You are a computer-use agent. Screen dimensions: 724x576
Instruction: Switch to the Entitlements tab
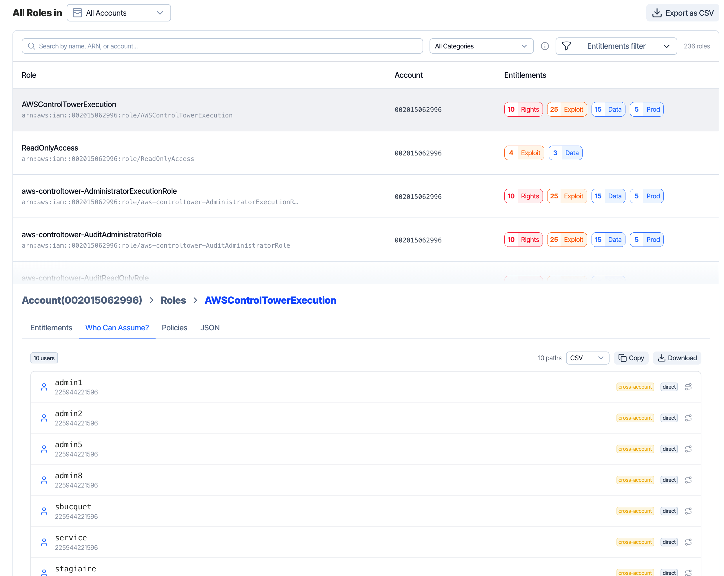(51, 328)
